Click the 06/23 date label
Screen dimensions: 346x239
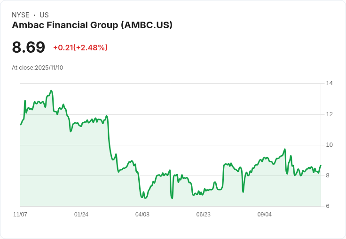[204, 215]
